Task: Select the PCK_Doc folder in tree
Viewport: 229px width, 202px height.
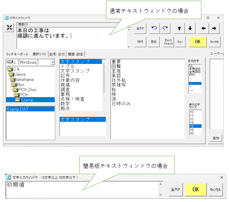Action: 27,90
